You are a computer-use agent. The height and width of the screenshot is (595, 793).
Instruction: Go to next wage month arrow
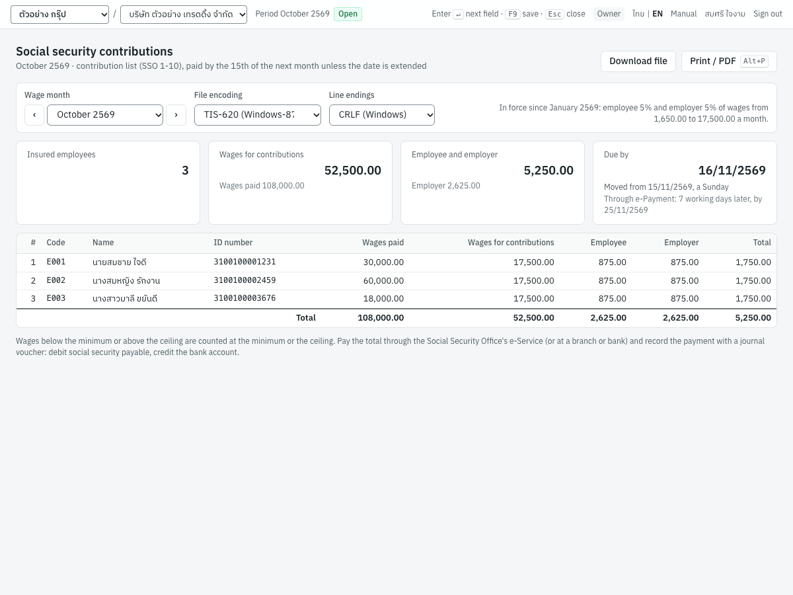coord(176,114)
